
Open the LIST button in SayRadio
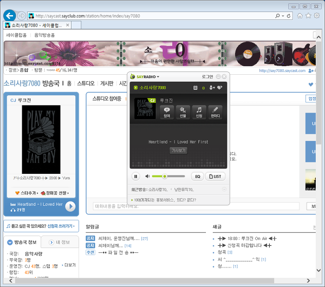pos(215,177)
